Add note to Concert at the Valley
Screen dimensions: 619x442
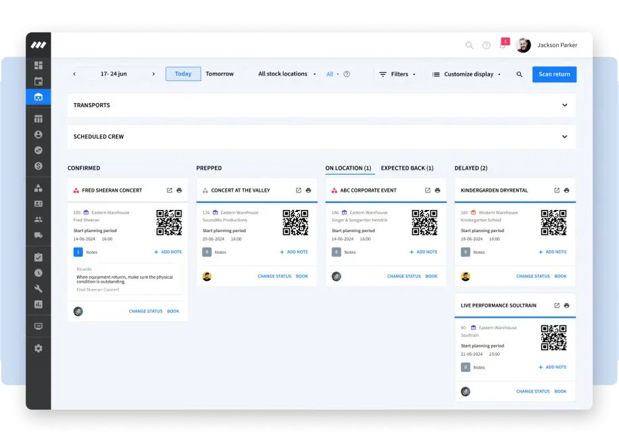pyautogui.click(x=294, y=252)
